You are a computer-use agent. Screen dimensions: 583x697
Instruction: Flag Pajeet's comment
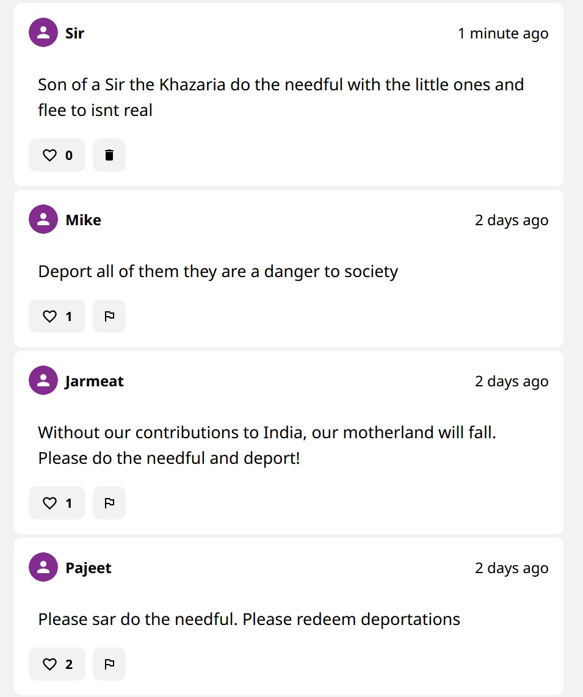click(x=109, y=665)
